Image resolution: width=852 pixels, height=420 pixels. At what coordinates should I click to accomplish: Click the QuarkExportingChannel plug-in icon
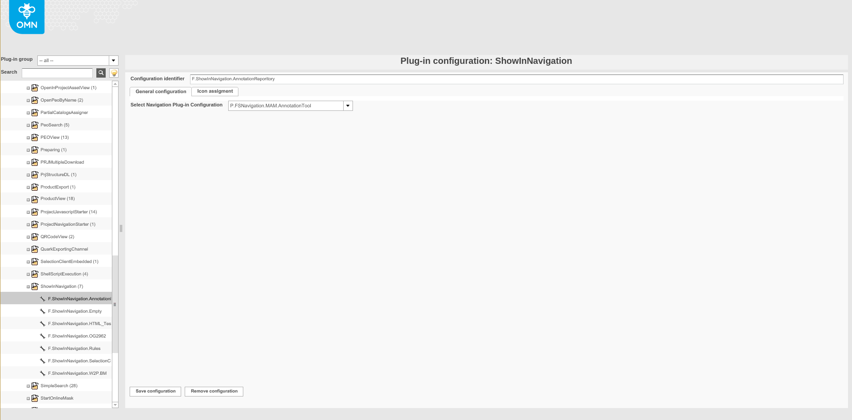(35, 249)
